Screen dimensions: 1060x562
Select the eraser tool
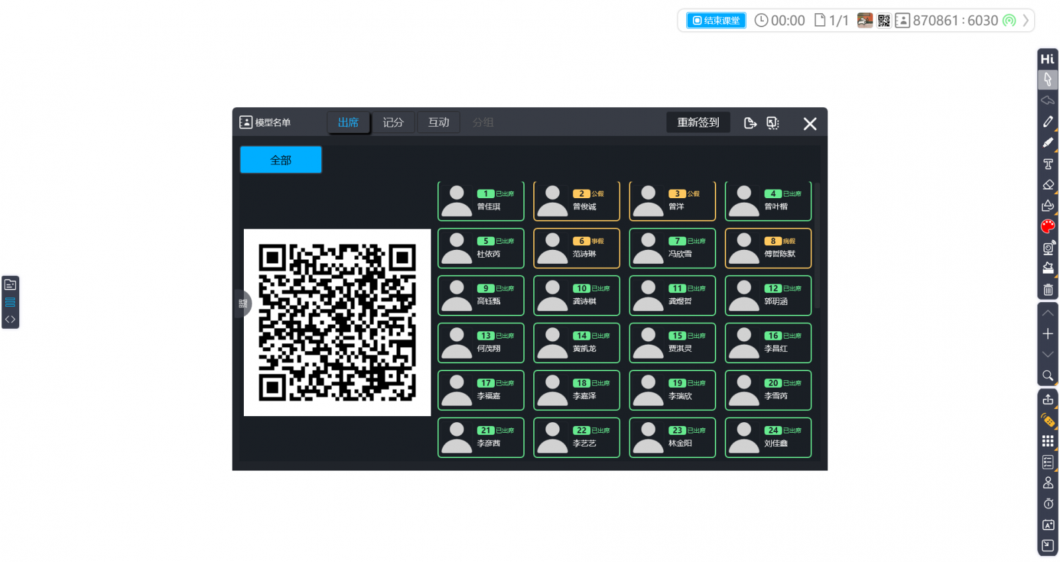1047,185
